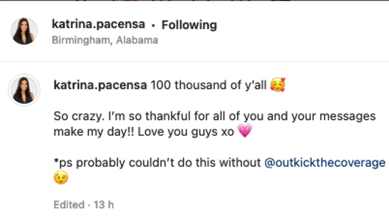
Task: Click the profile avatar beside the caption
Action: [24, 90]
